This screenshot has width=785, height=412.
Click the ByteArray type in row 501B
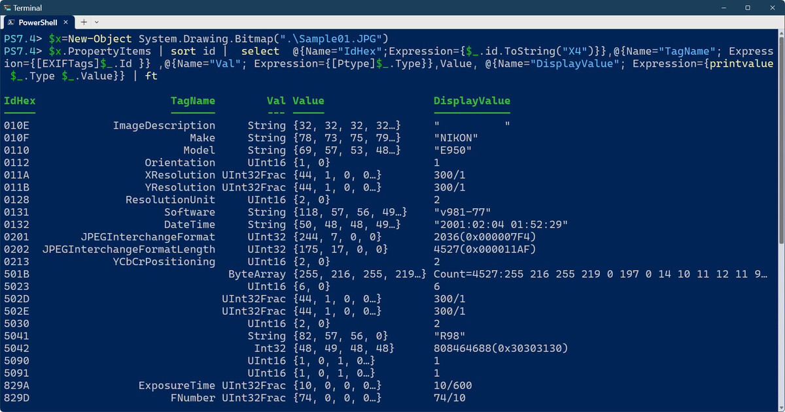click(x=257, y=274)
